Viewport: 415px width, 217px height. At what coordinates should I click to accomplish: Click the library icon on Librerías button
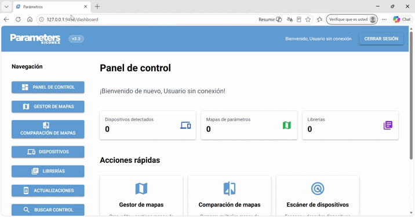click(35, 171)
